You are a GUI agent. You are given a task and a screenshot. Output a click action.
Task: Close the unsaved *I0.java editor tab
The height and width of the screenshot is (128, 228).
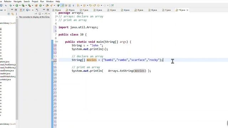187,10
